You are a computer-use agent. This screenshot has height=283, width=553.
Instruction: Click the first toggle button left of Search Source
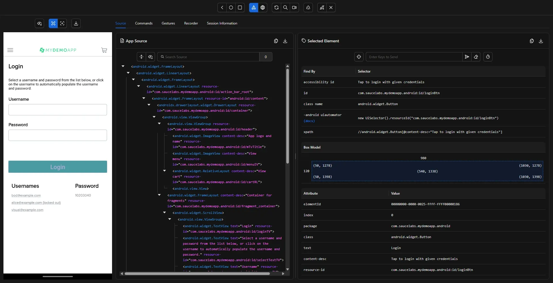click(141, 57)
